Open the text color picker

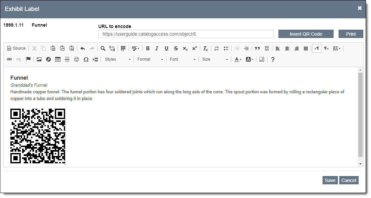pyautogui.click(x=238, y=59)
